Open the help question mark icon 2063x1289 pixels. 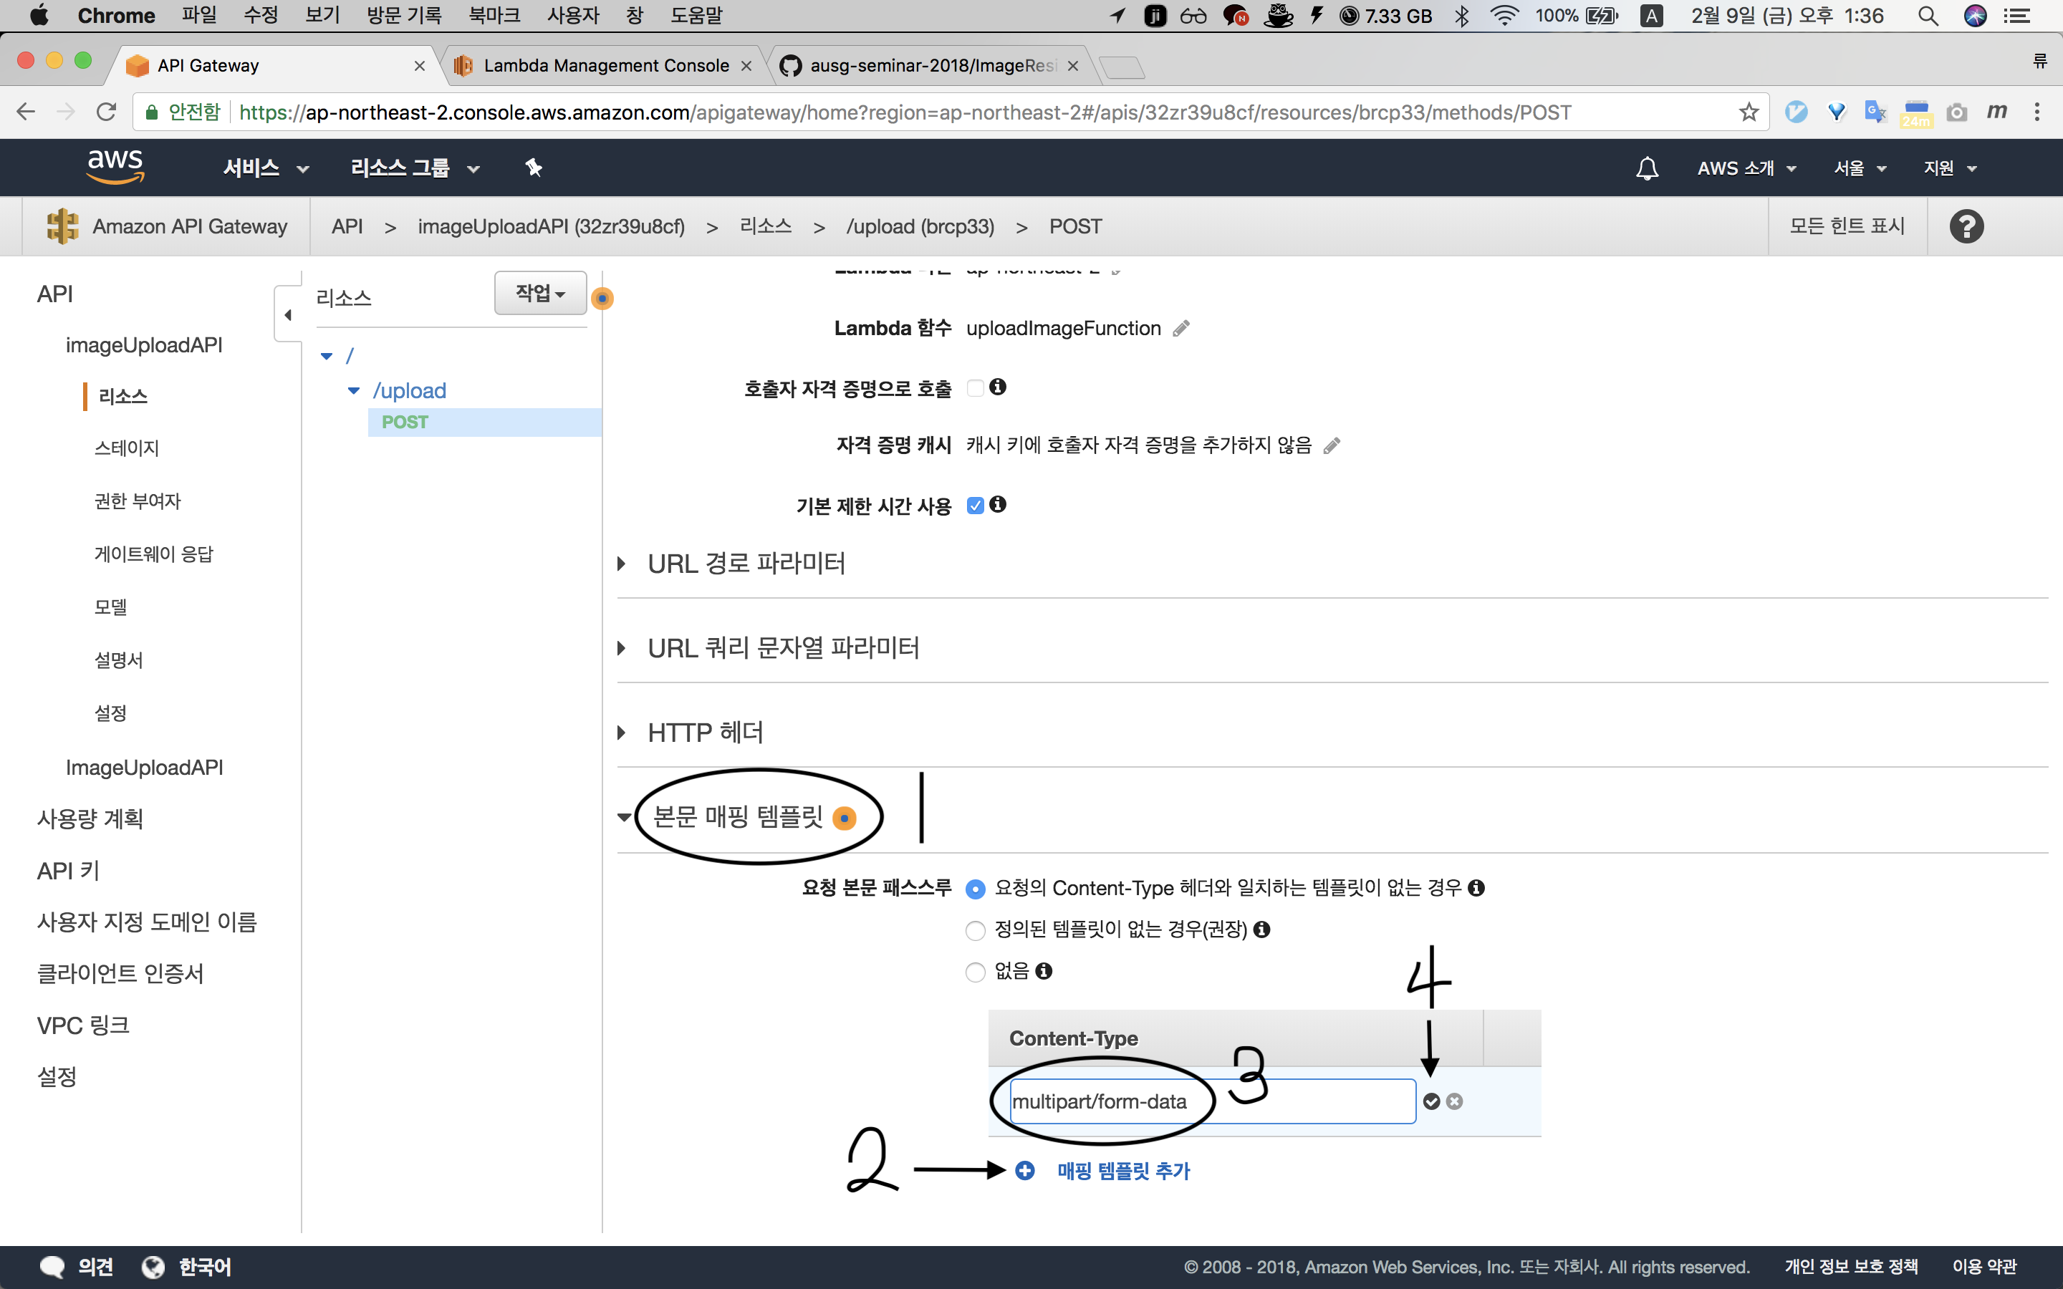pyautogui.click(x=1966, y=226)
